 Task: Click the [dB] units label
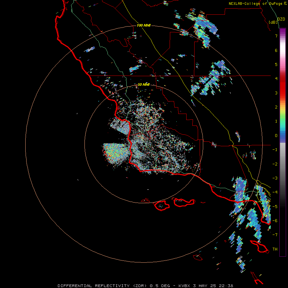click(273, 22)
